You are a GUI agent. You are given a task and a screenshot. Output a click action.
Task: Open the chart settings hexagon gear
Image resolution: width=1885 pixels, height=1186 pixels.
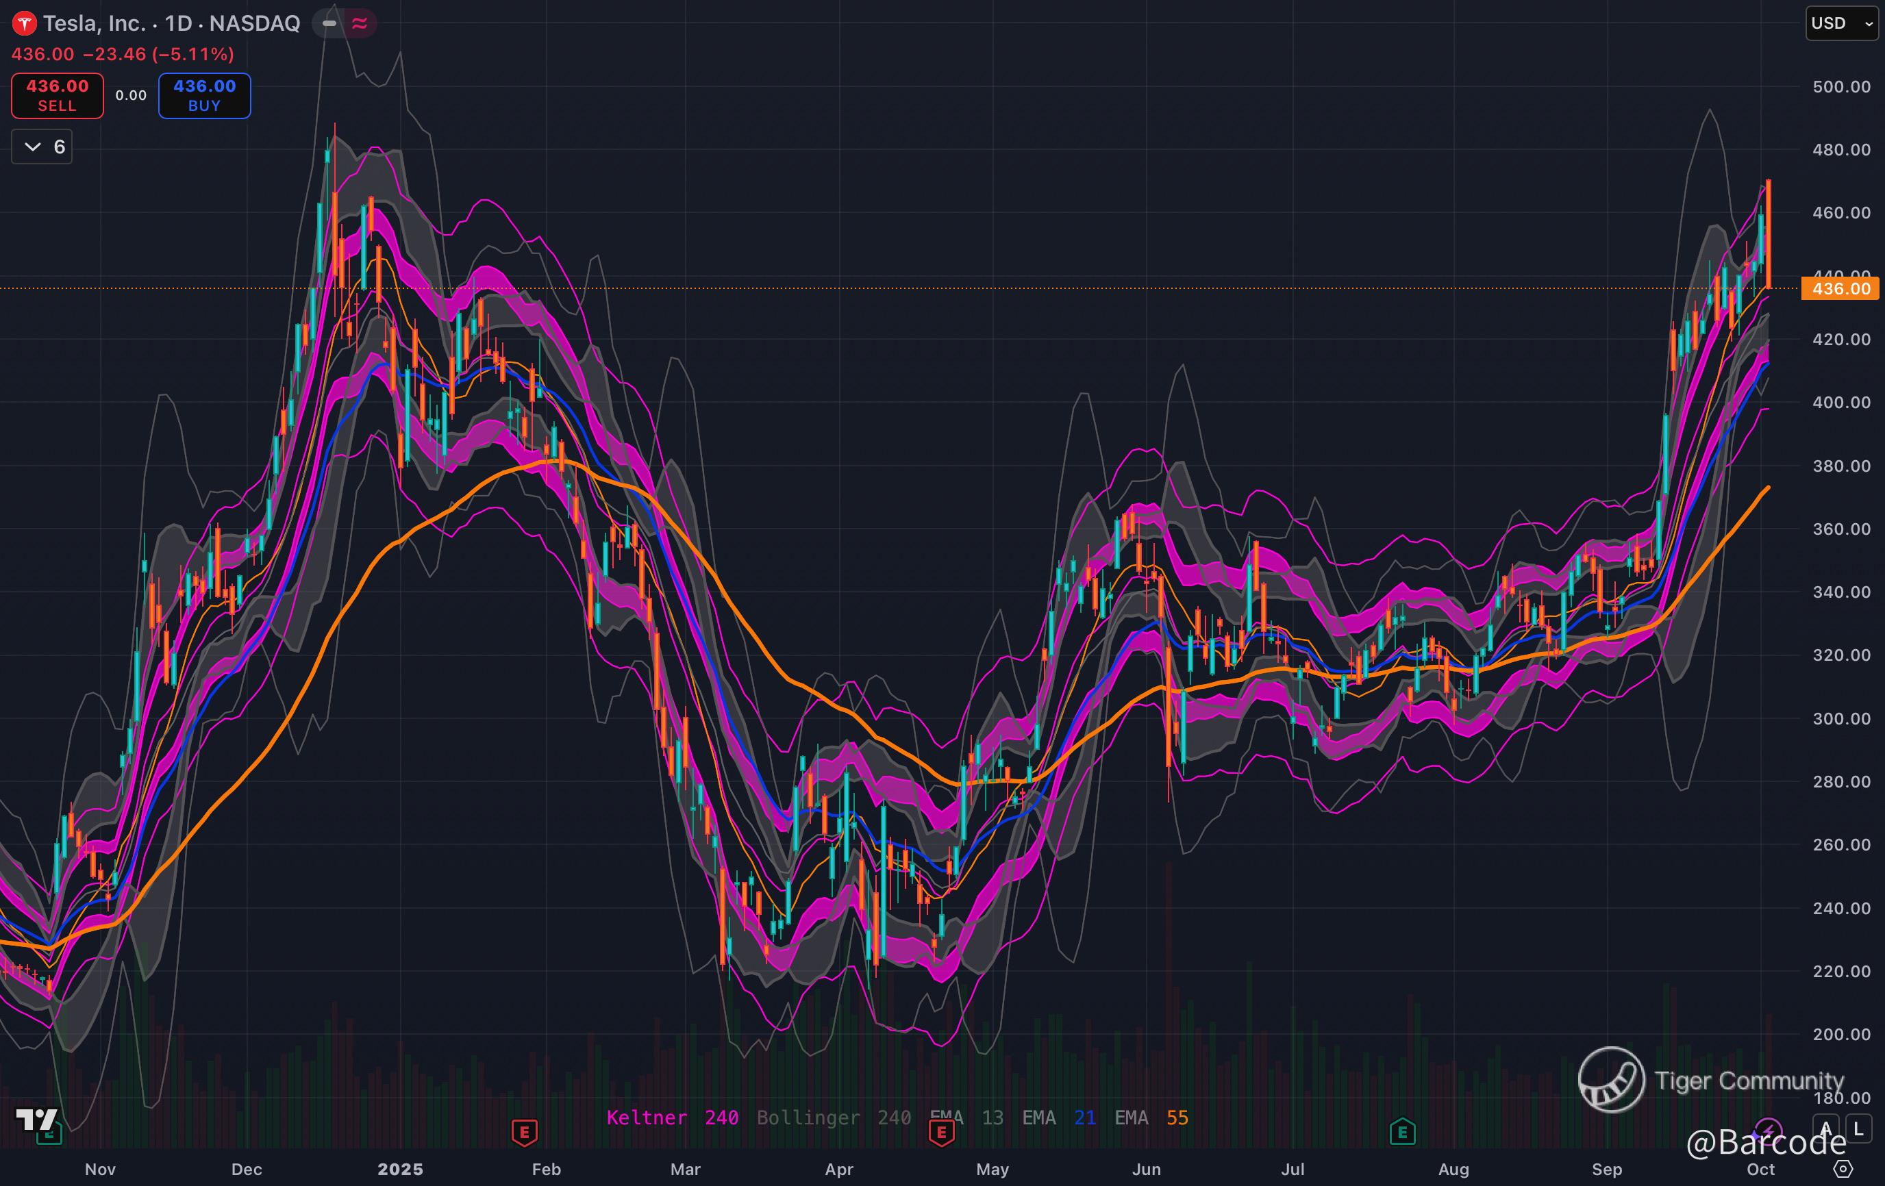click(x=1843, y=1169)
